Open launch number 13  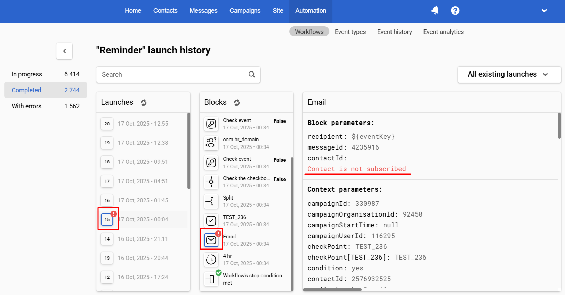coord(107,258)
